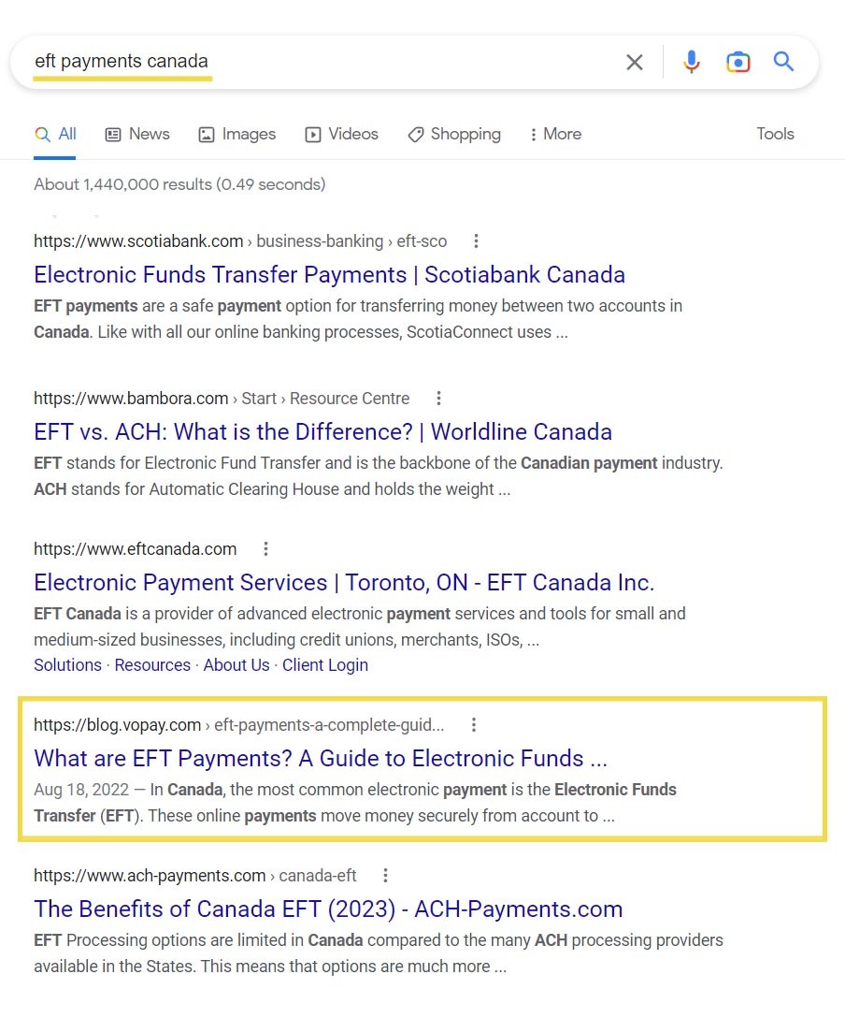Switch to the Images tab
The width and height of the screenshot is (845, 1018).
237,134
